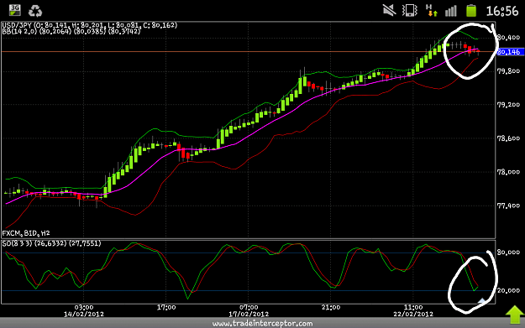
Task: Click the 11:00 22/02/2012 time label
Action: tap(413, 310)
